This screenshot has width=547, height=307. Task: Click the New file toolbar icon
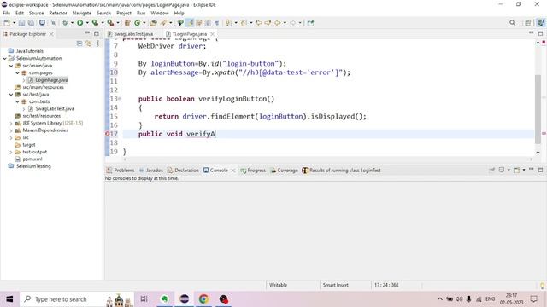click(7, 23)
